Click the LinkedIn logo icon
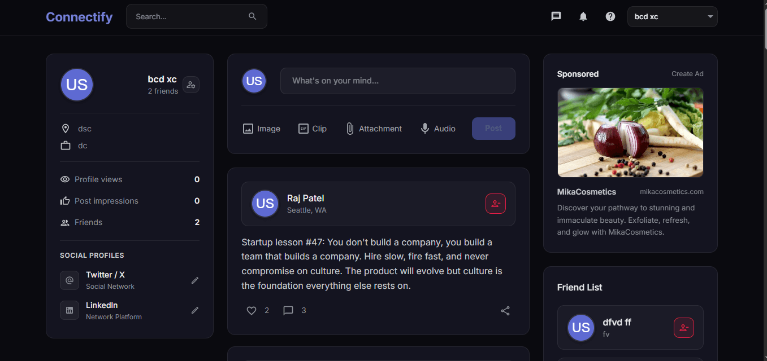The height and width of the screenshot is (361, 767). (x=70, y=310)
